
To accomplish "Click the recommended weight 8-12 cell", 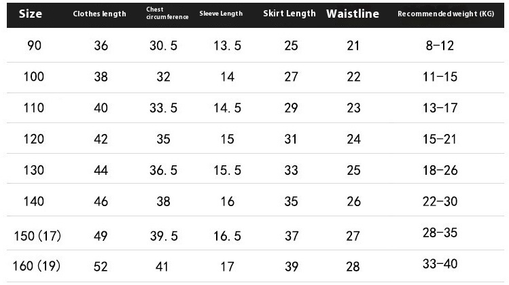I will (x=438, y=46).
